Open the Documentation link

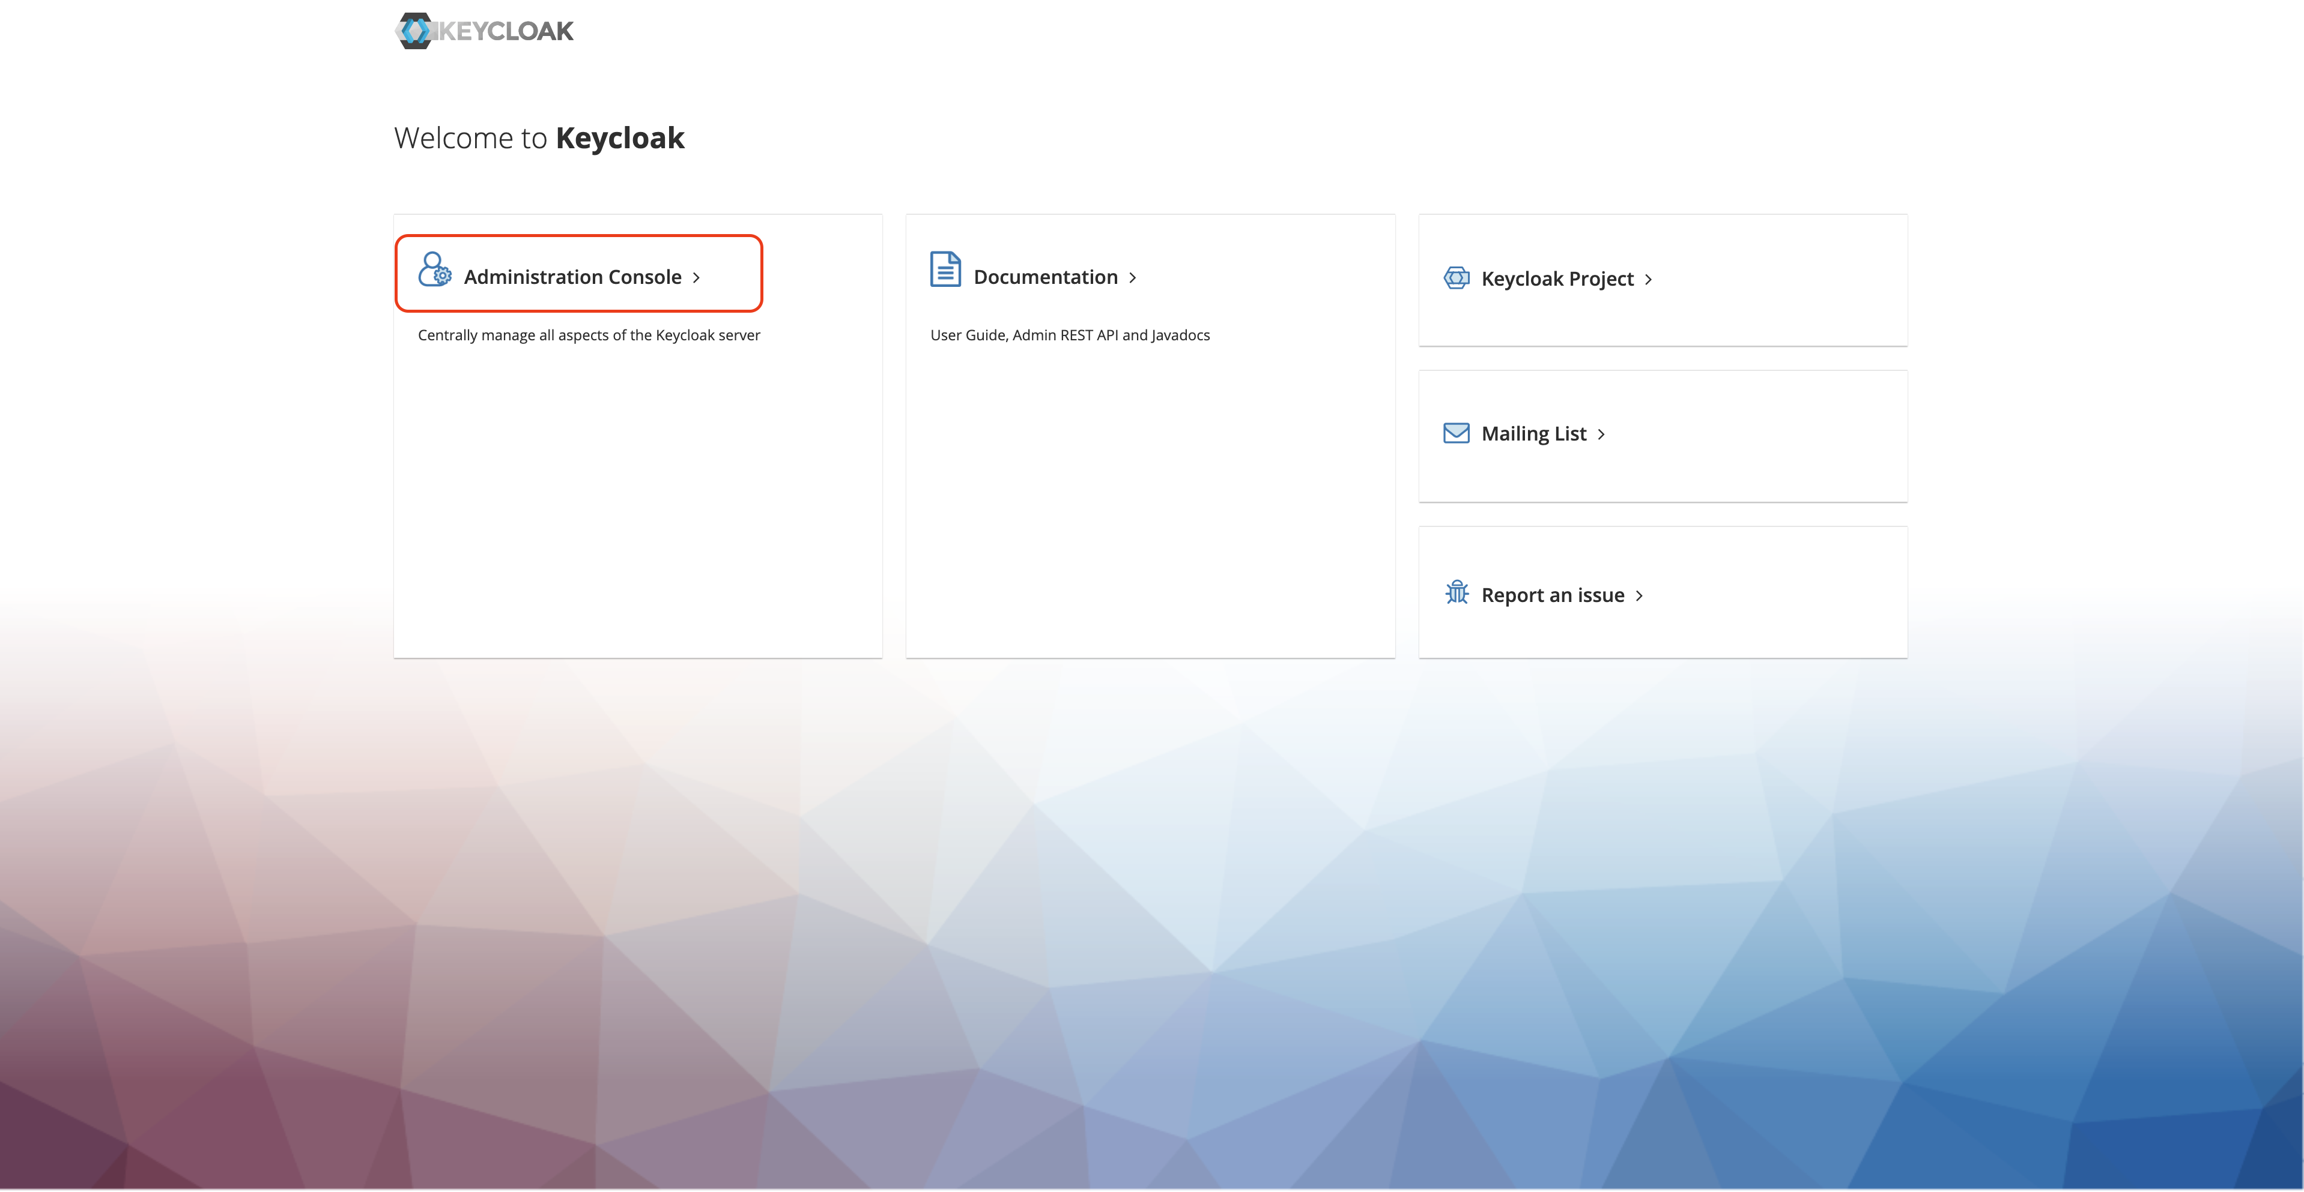tap(1044, 277)
